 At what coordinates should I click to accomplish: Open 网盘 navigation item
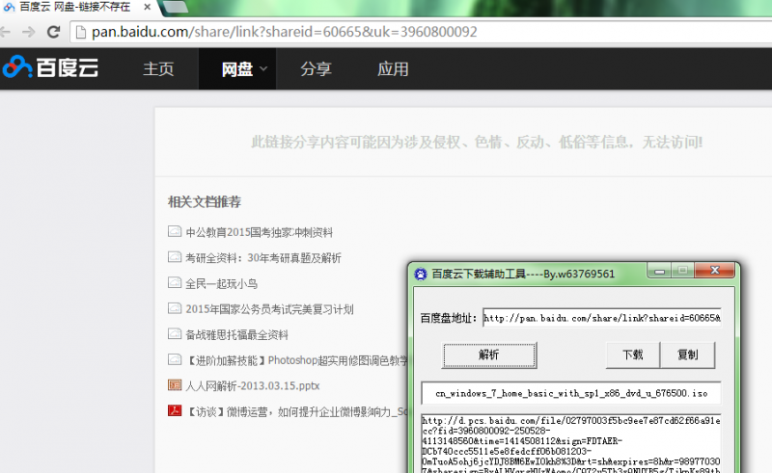click(x=237, y=68)
